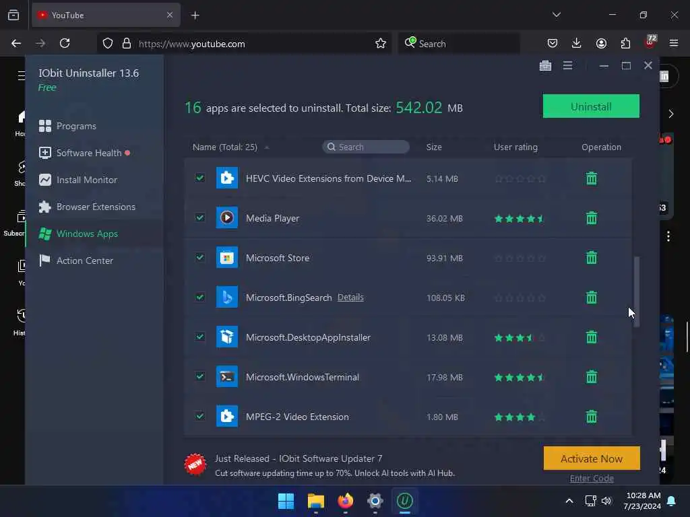Click the Firefox URL address bar
The height and width of the screenshot is (517, 690).
pos(244,44)
